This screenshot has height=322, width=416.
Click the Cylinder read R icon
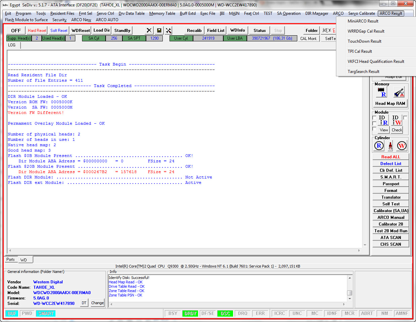click(379, 146)
